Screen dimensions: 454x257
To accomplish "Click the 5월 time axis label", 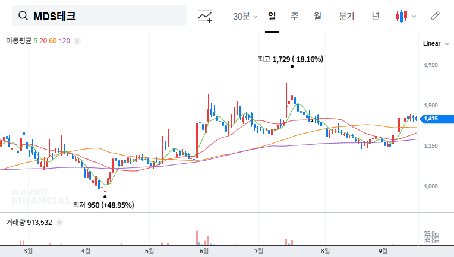I will pos(149,251).
